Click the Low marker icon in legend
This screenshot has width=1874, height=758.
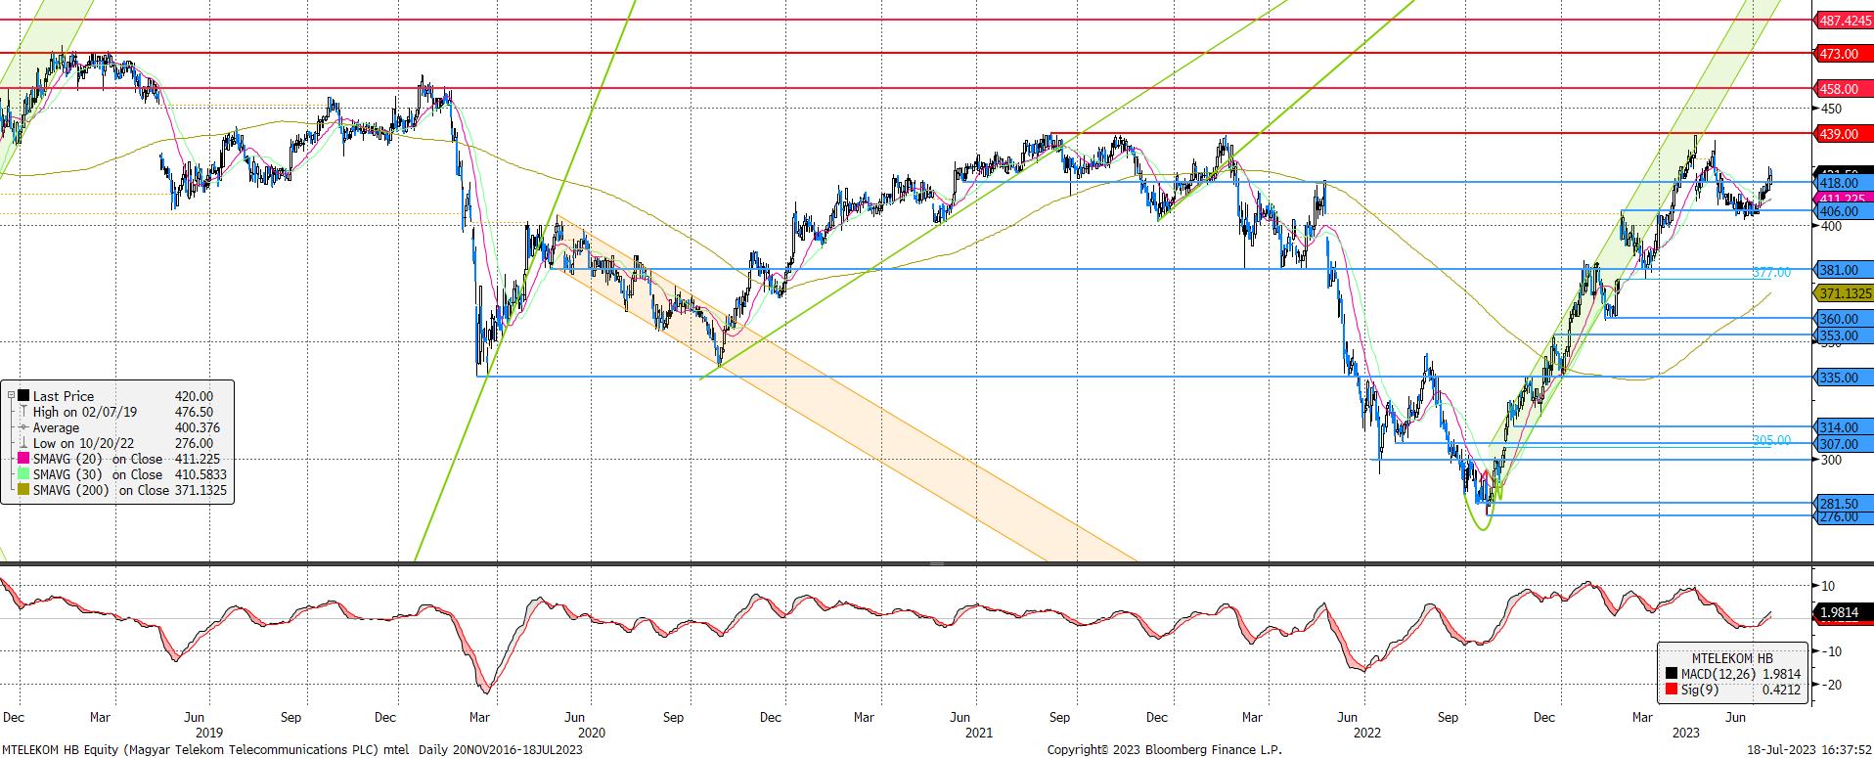pos(23,442)
